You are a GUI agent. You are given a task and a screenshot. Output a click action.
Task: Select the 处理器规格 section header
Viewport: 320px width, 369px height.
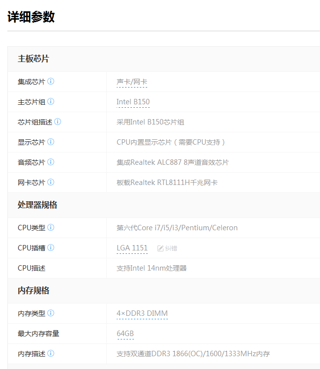click(37, 205)
